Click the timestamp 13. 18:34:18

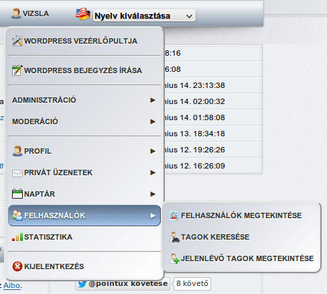(x=202, y=134)
